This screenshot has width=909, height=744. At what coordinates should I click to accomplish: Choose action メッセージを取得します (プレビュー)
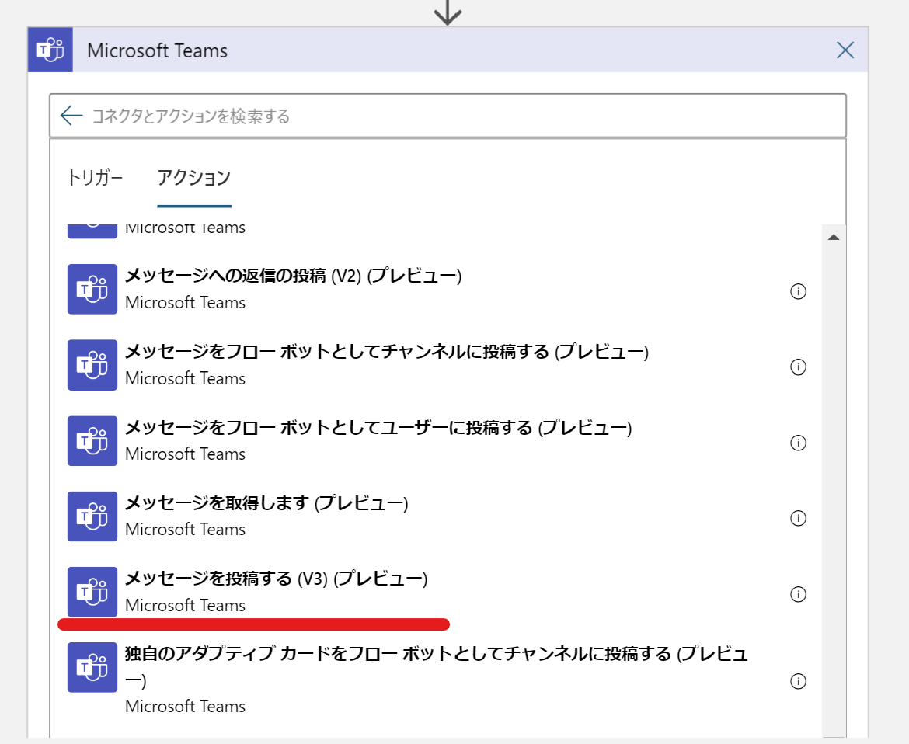(266, 503)
